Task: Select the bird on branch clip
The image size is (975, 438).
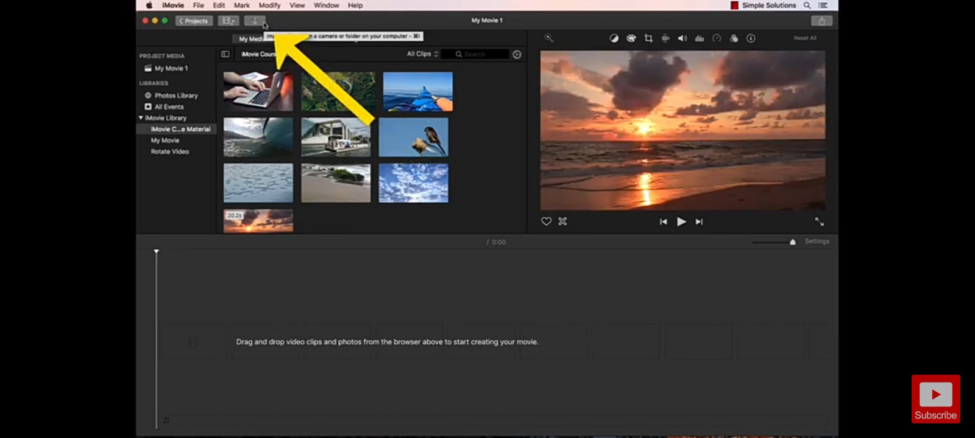Action: click(x=413, y=137)
